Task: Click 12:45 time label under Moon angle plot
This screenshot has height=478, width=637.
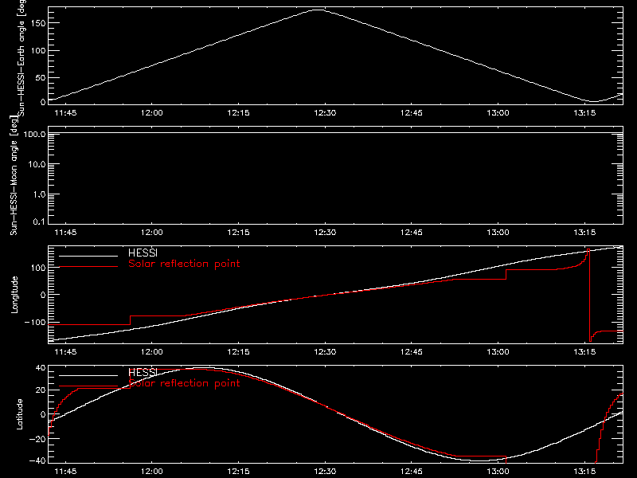Action: [412, 233]
